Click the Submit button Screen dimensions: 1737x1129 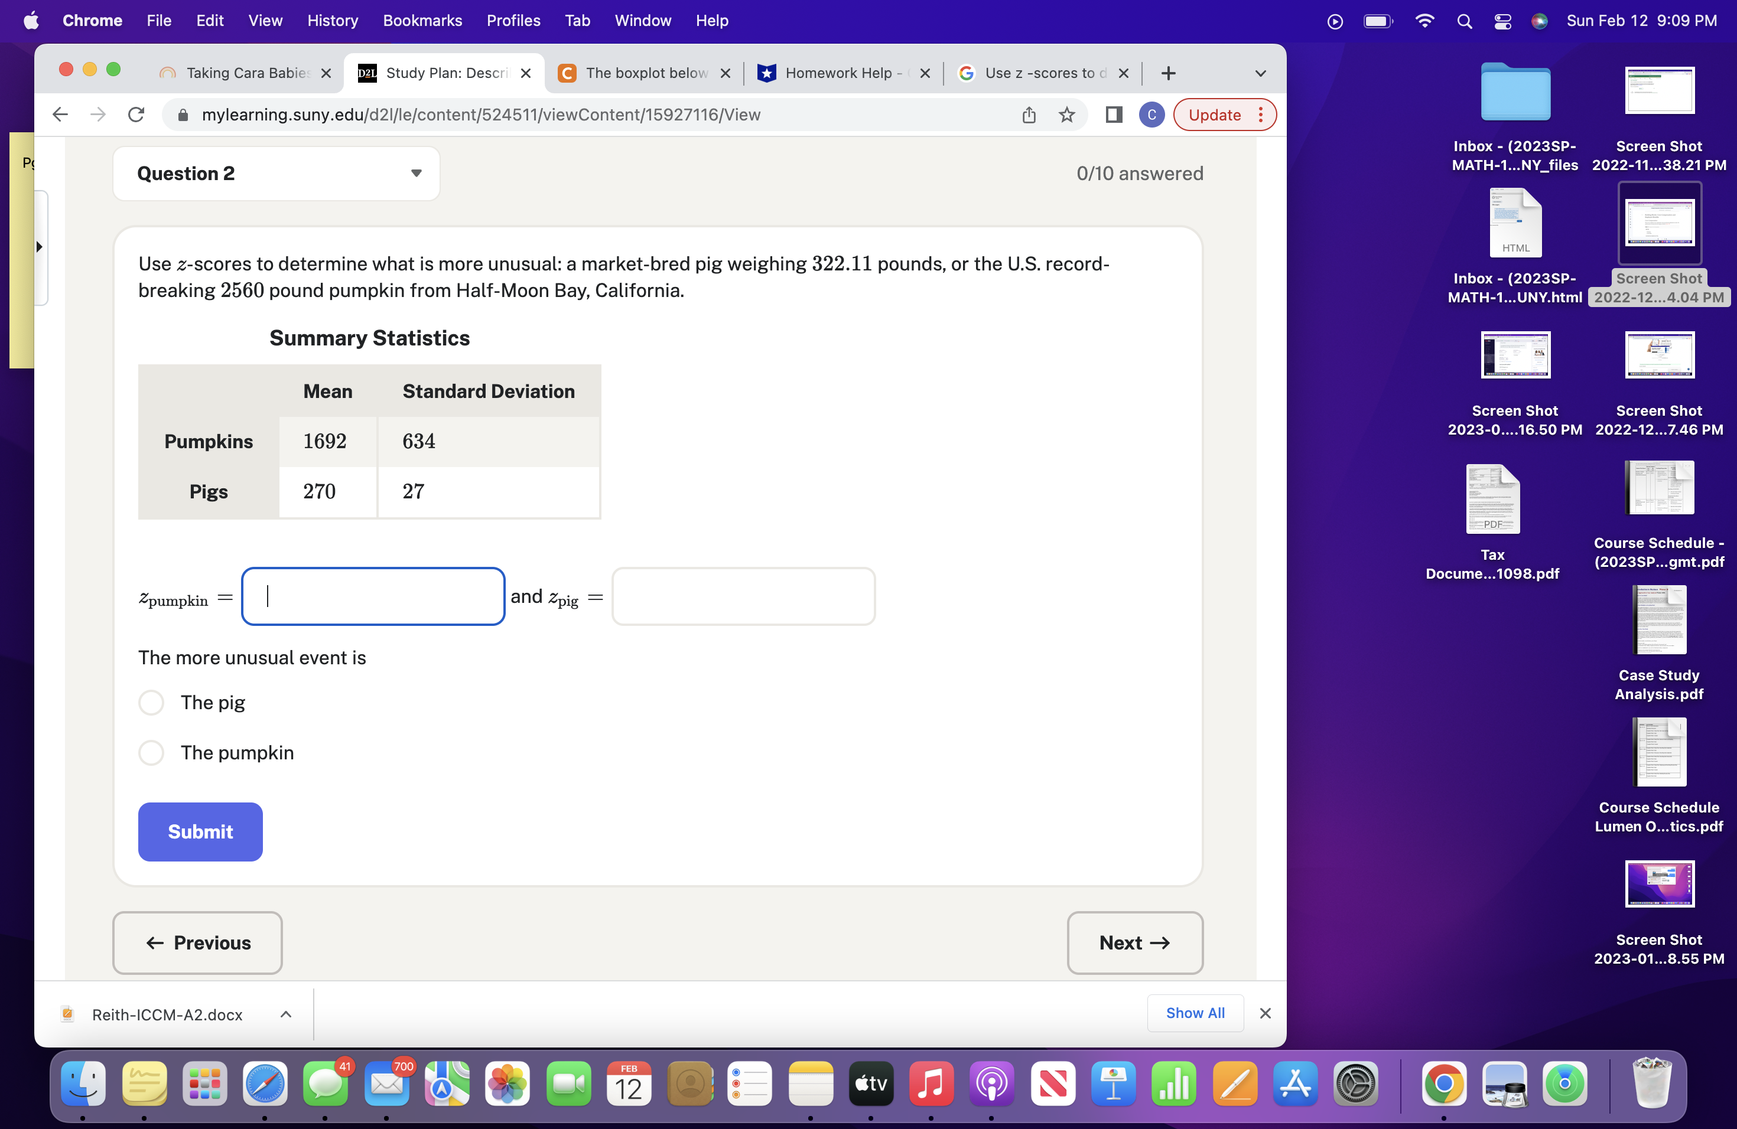(200, 831)
